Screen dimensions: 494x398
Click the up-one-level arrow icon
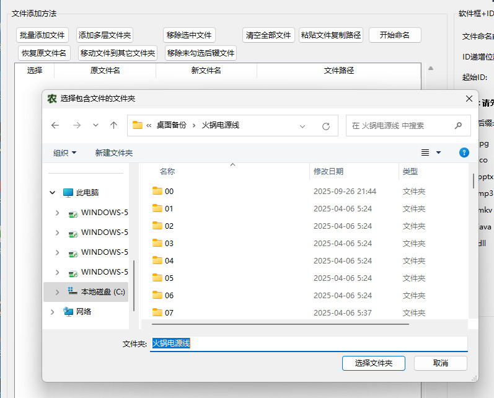tap(113, 125)
